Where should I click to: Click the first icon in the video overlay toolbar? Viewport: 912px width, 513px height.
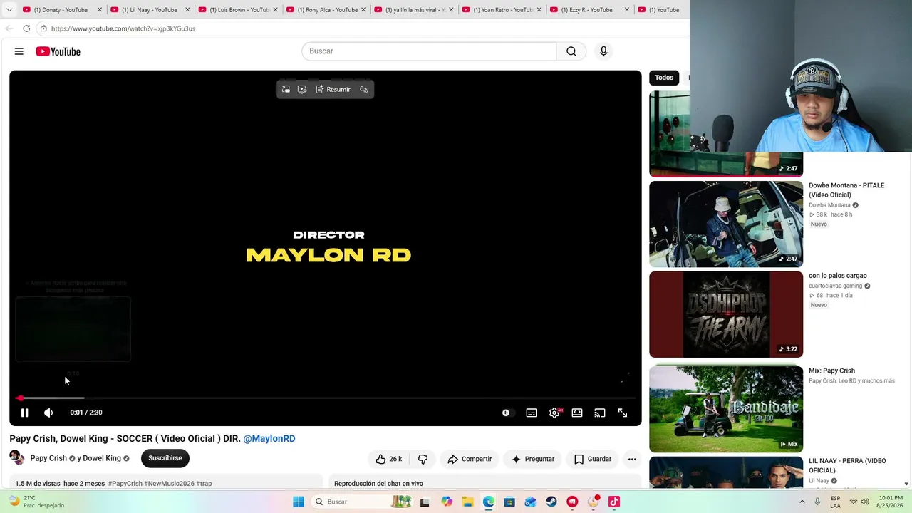286,89
